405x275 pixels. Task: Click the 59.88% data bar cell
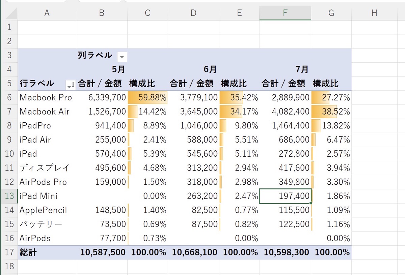147,97
